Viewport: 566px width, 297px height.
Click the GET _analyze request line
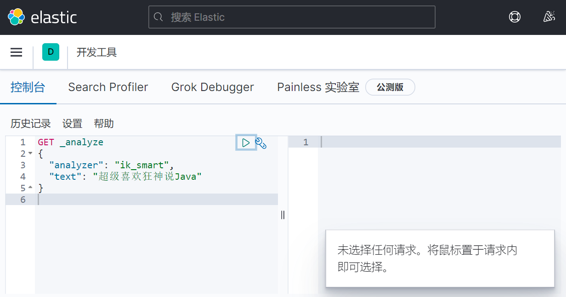click(71, 143)
